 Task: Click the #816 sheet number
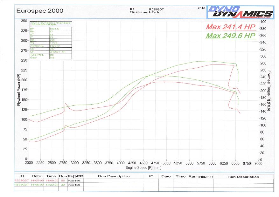(201, 8)
